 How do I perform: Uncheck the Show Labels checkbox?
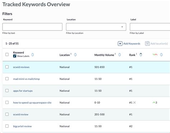coord(15,56)
